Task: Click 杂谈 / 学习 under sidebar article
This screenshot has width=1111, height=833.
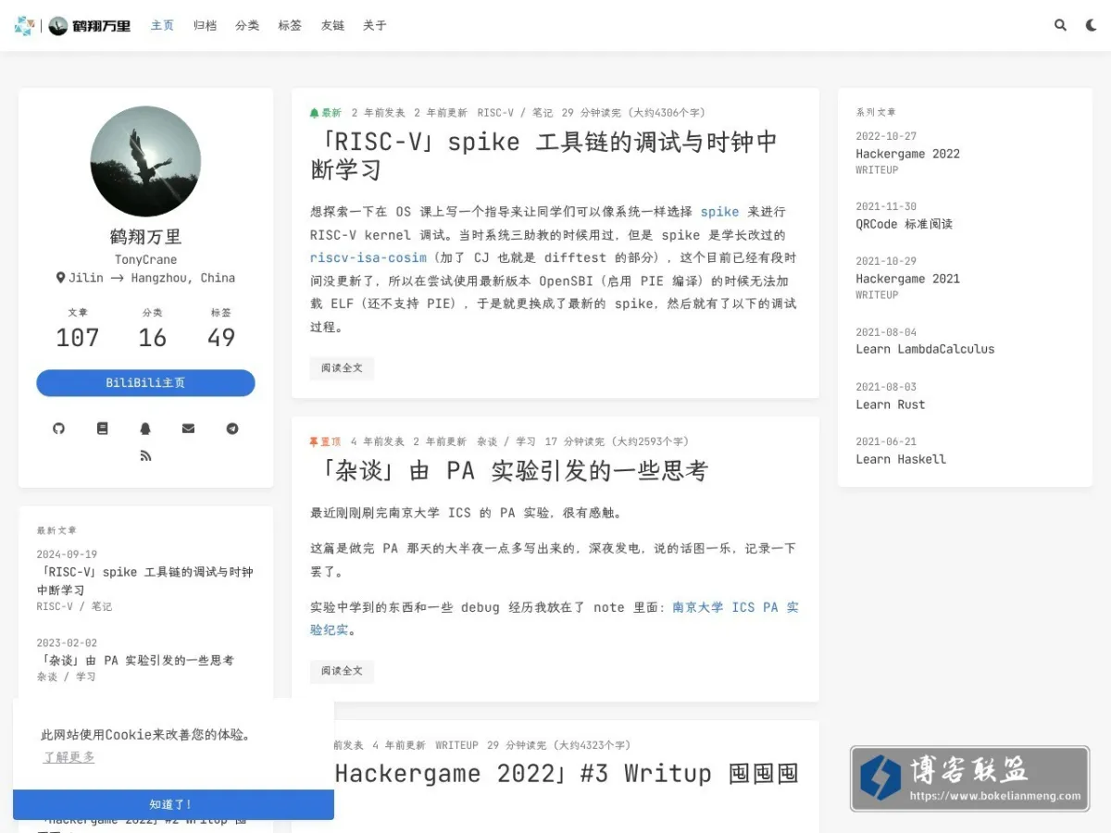Action: [x=66, y=678]
